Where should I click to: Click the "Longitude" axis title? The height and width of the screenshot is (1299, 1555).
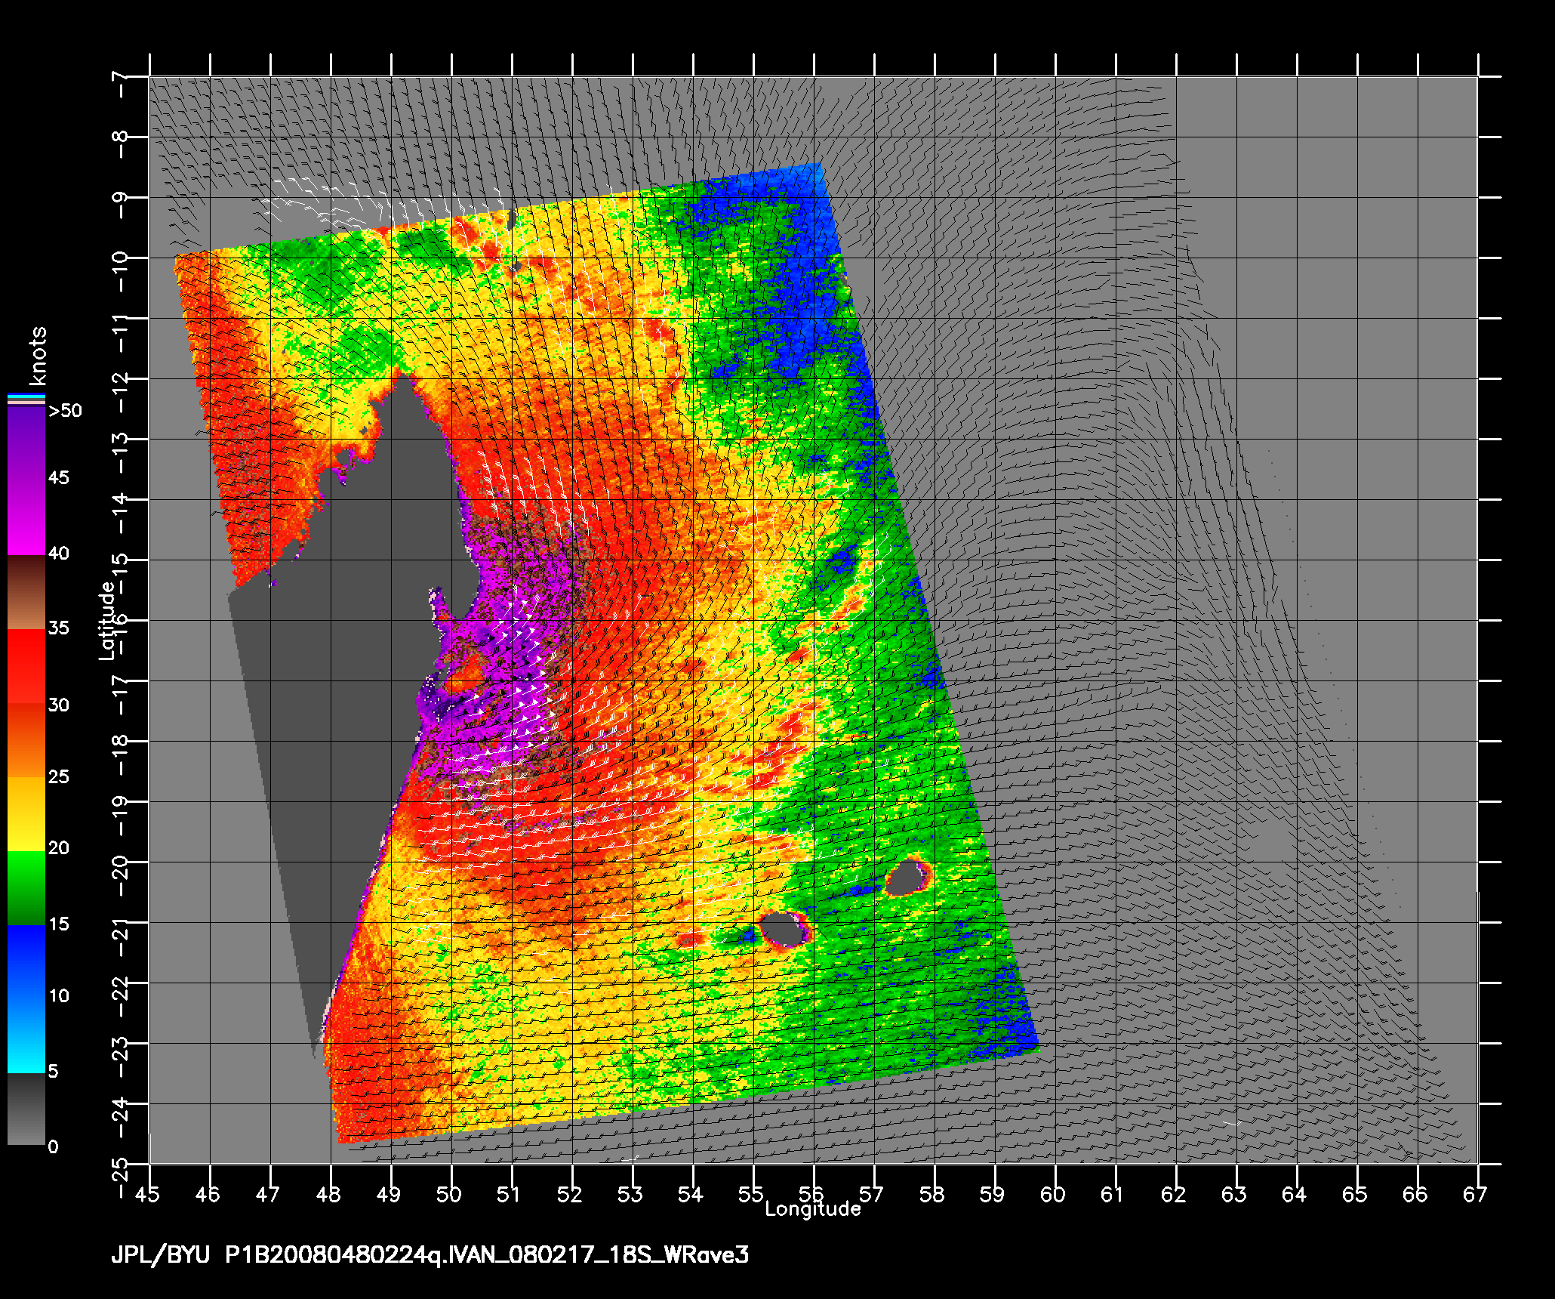(x=813, y=1209)
